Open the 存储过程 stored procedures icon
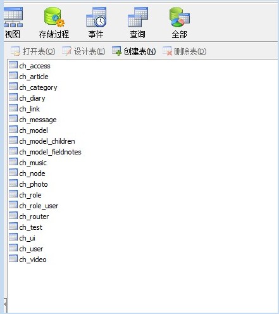Viewport: 279px width, 314px height. click(54, 17)
